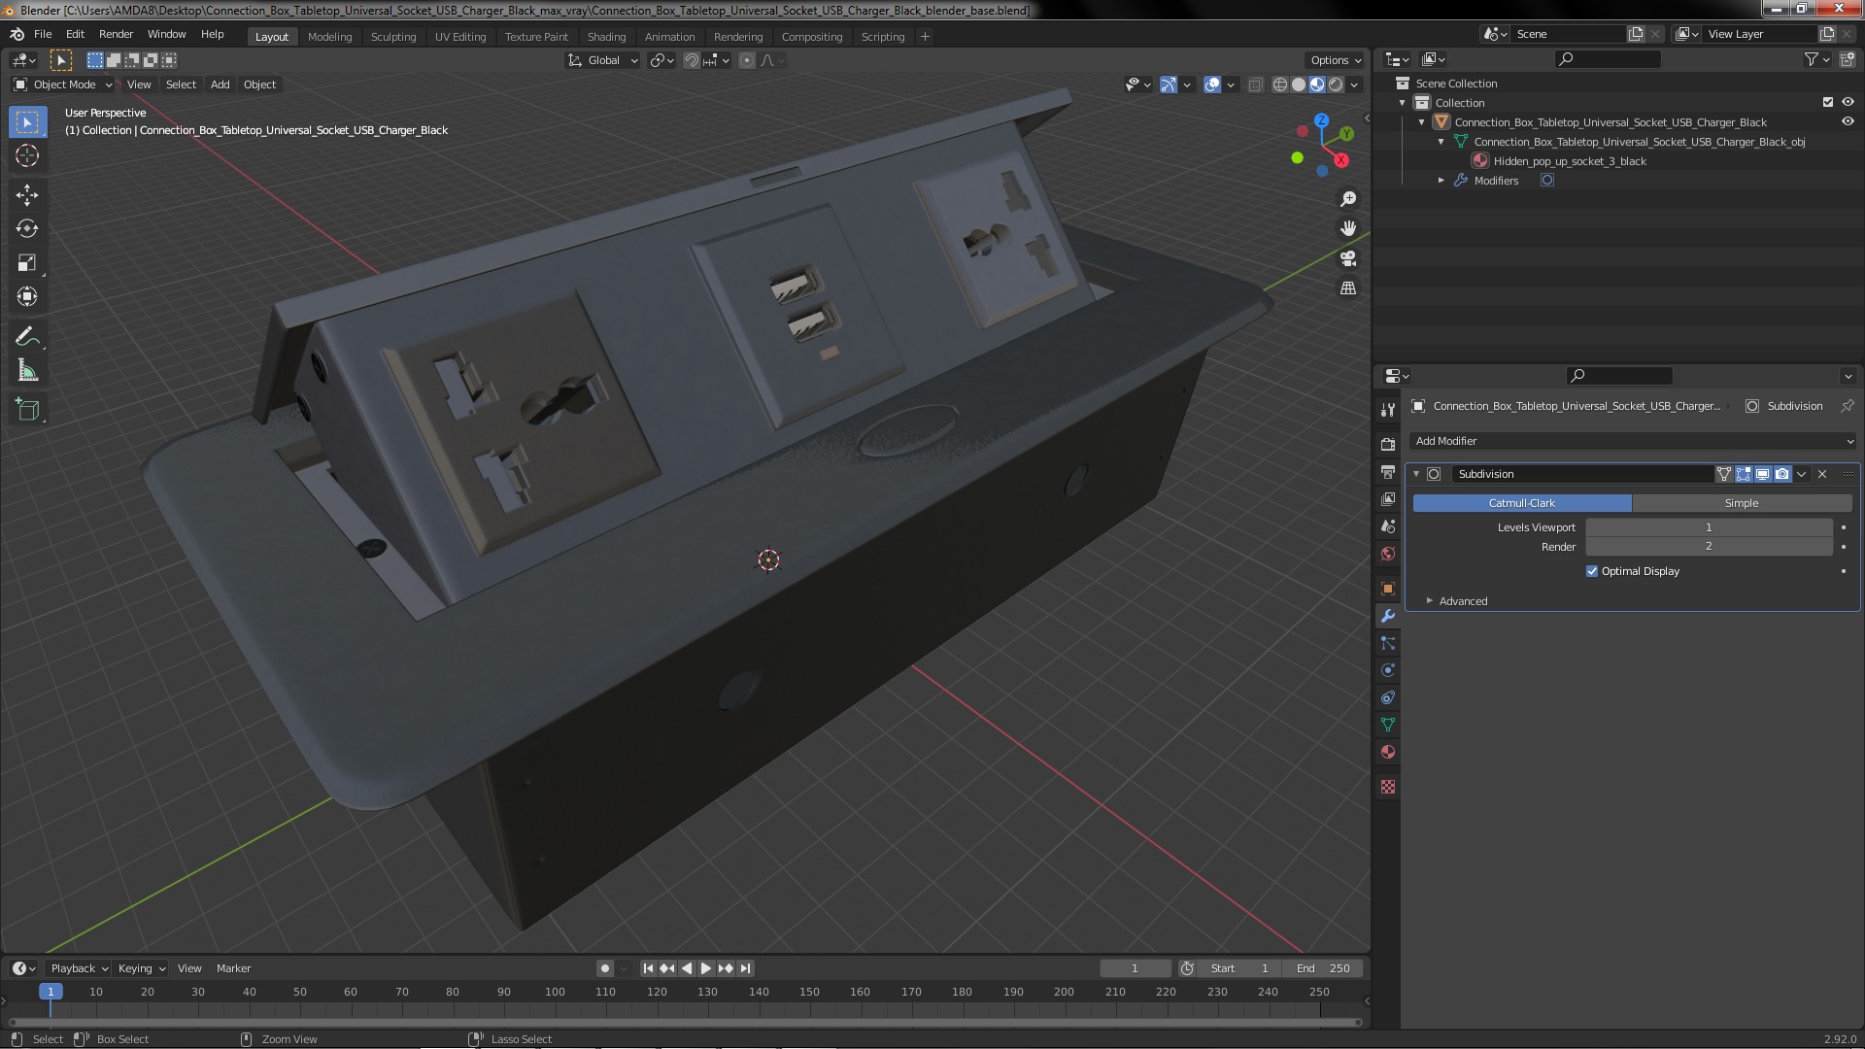Hide Collection with its eye icon
Image resolution: width=1865 pixels, height=1049 pixels.
(1848, 102)
